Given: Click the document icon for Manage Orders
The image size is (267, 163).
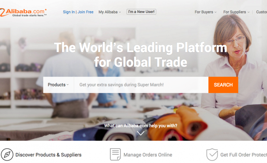Looking at the screenshot, I should (115, 155).
